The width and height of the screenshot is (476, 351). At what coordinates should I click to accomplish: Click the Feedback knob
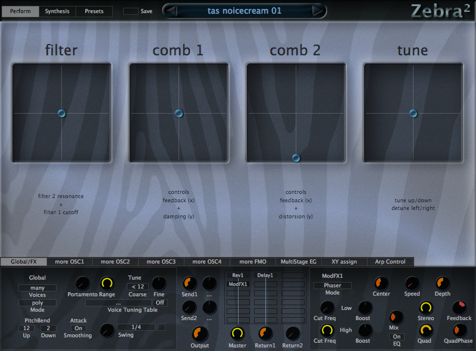[x=459, y=308]
